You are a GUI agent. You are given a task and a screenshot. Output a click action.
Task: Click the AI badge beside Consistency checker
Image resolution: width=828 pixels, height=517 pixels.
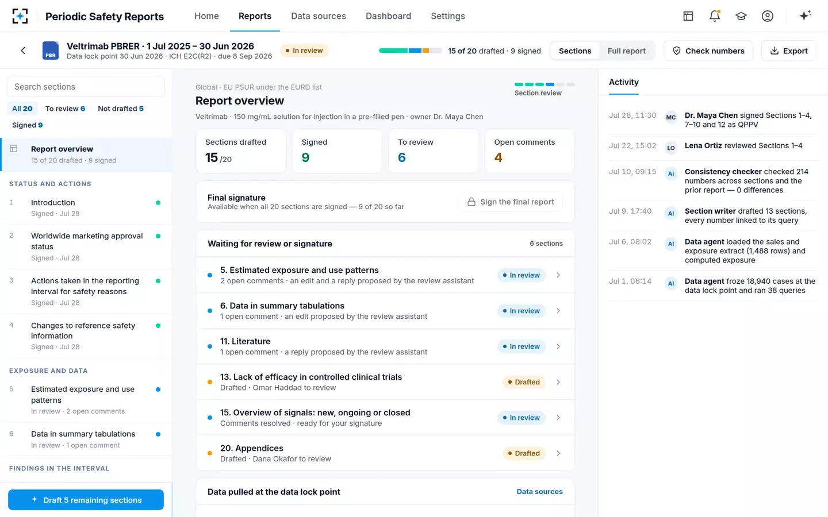click(x=671, y=173)
